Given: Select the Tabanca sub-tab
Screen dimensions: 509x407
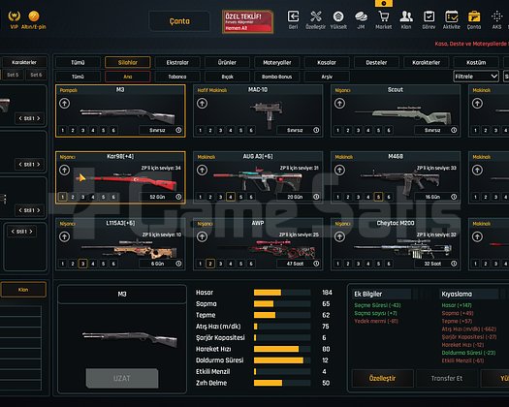Looking at the screenshot, I should click(177, 77).
